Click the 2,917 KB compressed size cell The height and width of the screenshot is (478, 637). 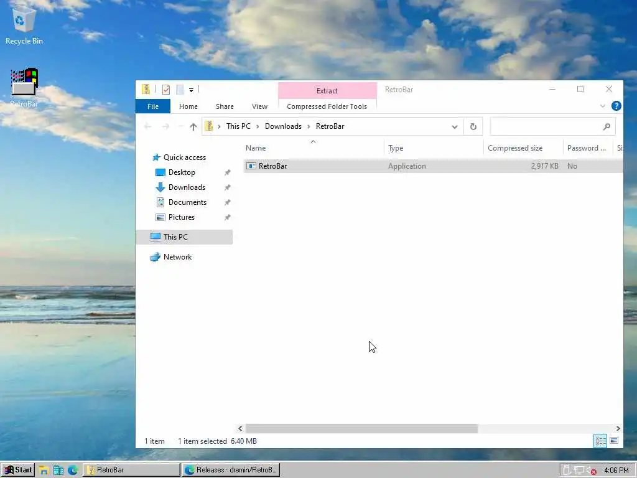pyautogui.click(x=544, y=166)
